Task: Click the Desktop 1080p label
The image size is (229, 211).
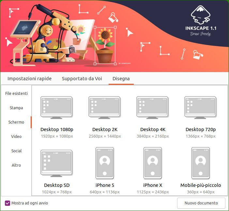Action: 57,129
